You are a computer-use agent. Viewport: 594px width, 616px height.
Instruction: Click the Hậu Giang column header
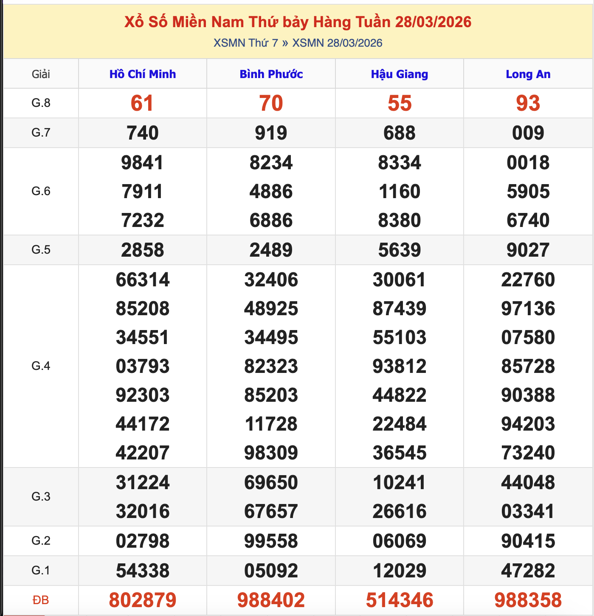399,74
